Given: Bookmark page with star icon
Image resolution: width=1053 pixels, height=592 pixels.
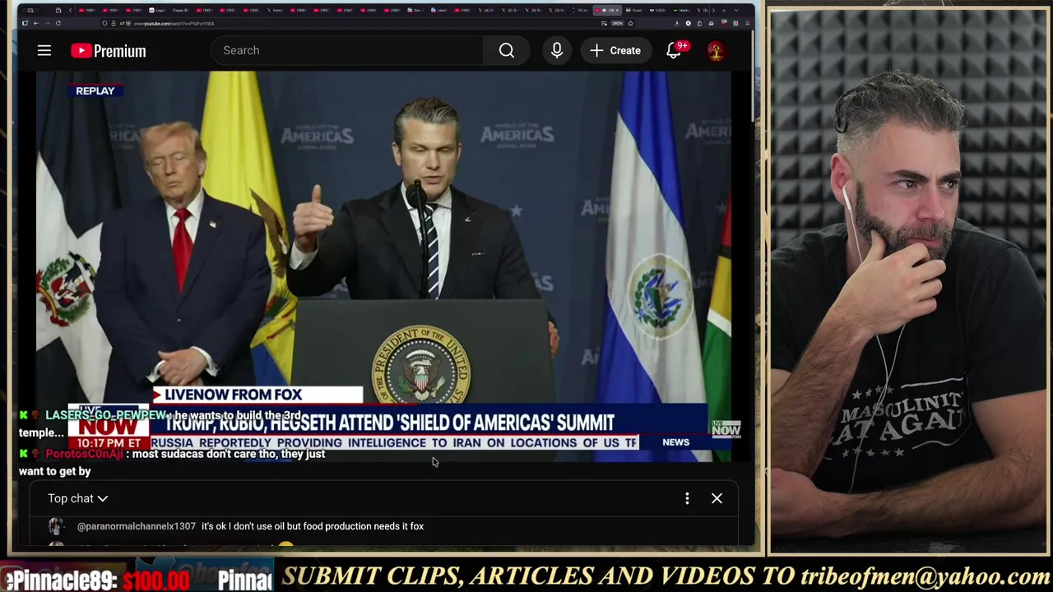Looking at the screenshot, I should point(630,23).
